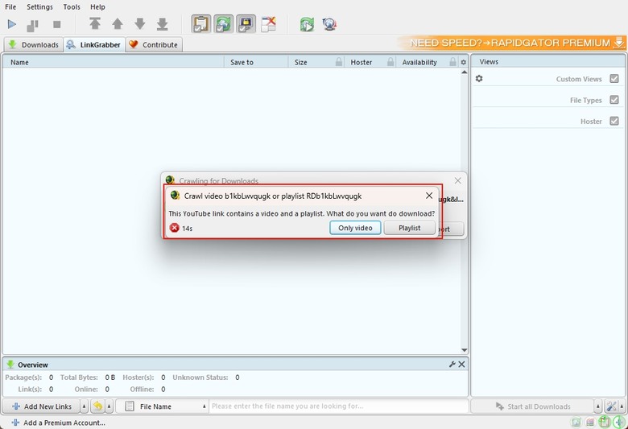The width and height of the screenshot is (628, 429).
Task: Close the Crawling for Downloads window
Action: [x=458, y=180]
